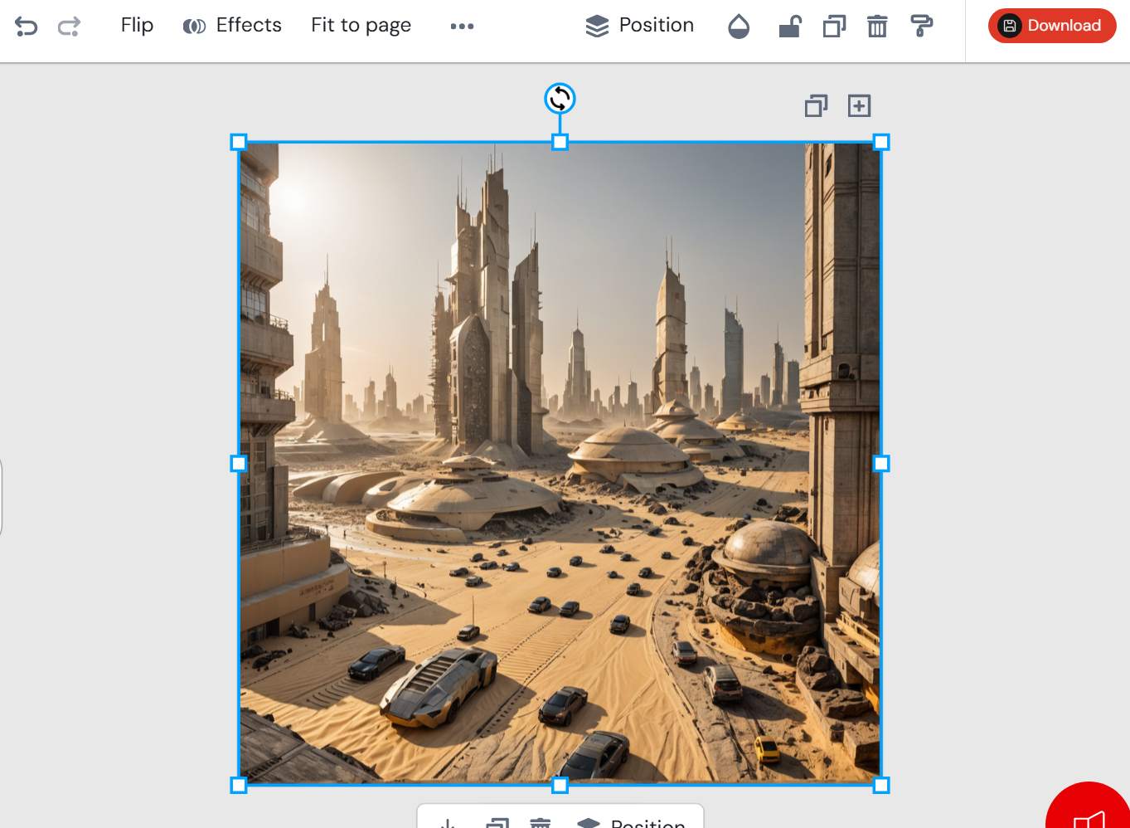Copy style with the paint roller
Screen dimensions: 1130x828
(x=921, y=27)
